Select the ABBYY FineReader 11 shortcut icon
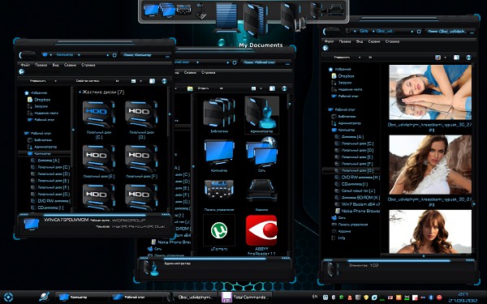Screen dimensions: 487x304 point(261,230)
